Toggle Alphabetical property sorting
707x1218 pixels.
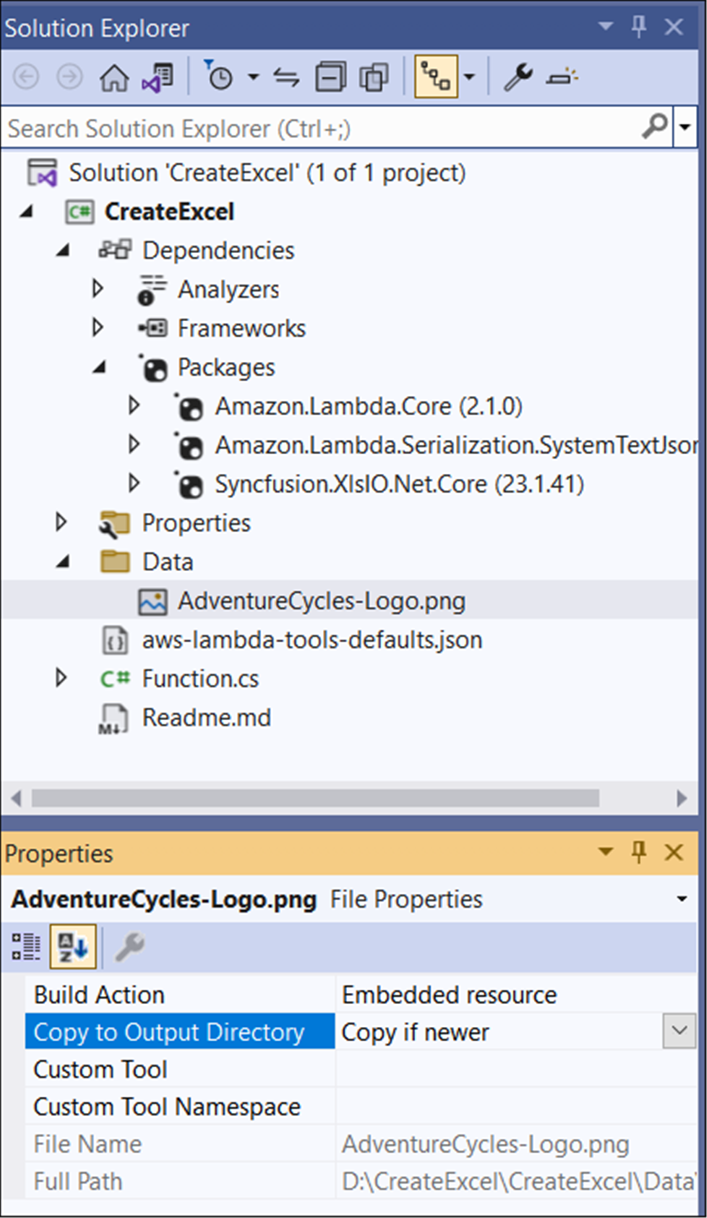click(73, 947)
